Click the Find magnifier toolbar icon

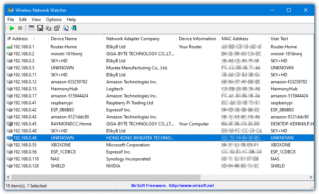[66, 28]
